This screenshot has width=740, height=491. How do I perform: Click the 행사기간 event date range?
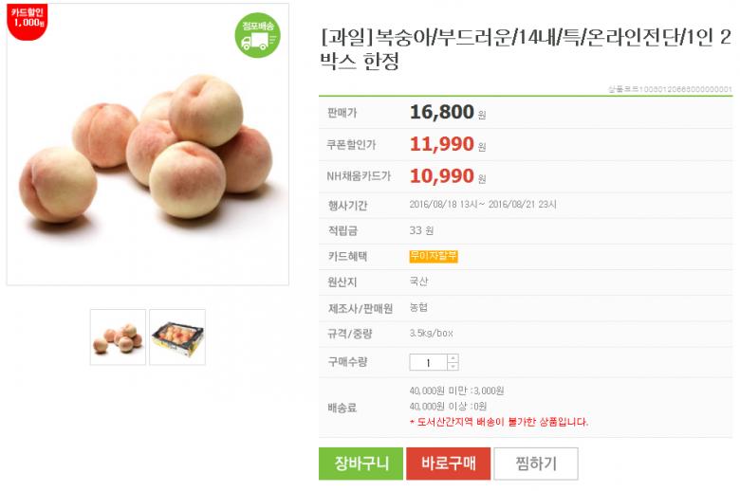coord(483,205)
